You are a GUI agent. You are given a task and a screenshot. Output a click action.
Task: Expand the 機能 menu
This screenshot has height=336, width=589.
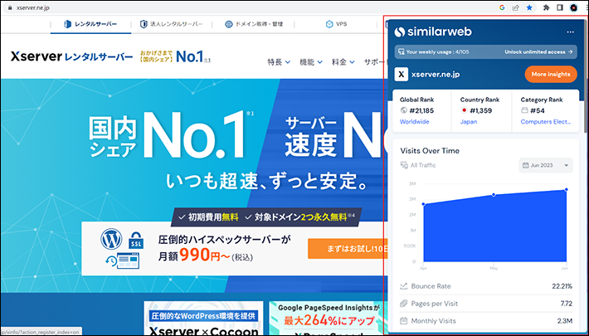click(311, 62)
